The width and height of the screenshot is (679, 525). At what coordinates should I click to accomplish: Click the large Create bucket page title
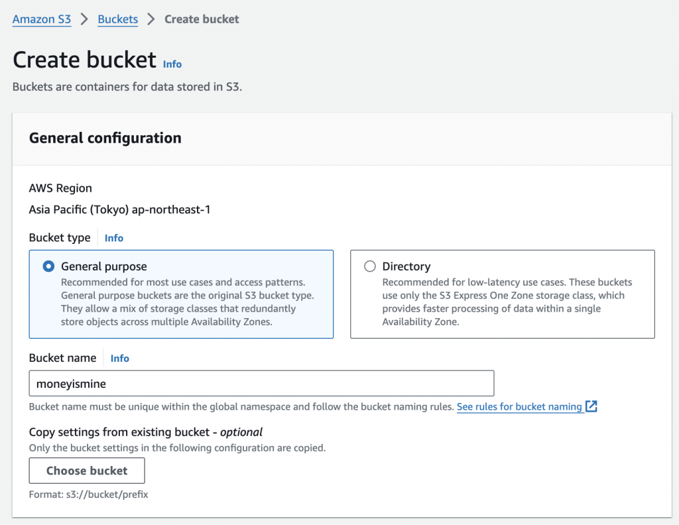point(85,60)
